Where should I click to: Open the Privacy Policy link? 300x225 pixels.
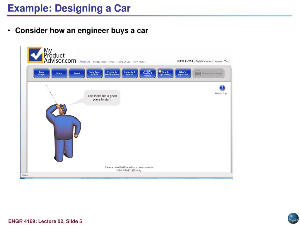100,62
